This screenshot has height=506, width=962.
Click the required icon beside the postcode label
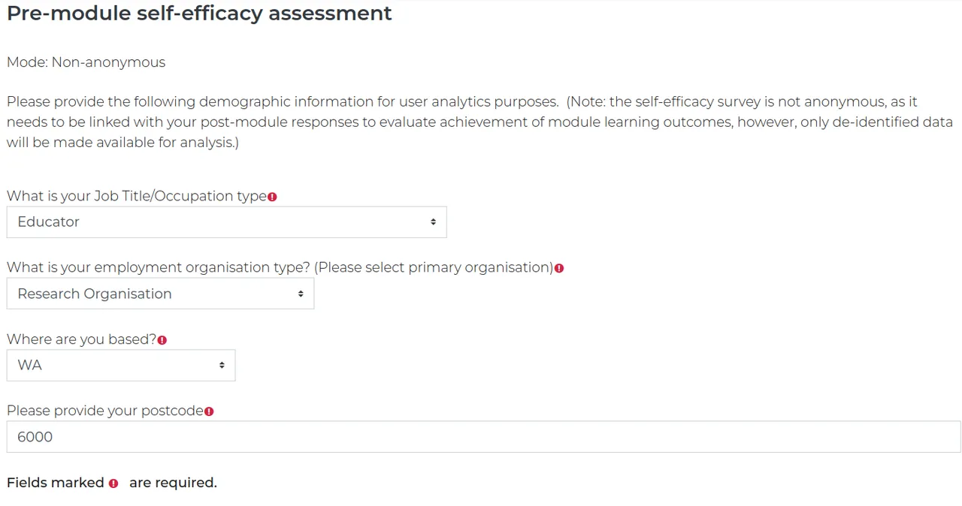pos(209,411)
